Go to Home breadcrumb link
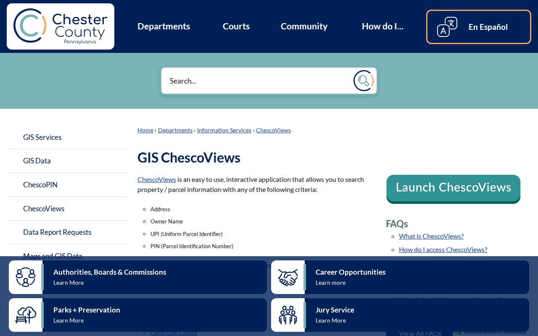The width and height of the screenshot is (538, 336). 145,130
